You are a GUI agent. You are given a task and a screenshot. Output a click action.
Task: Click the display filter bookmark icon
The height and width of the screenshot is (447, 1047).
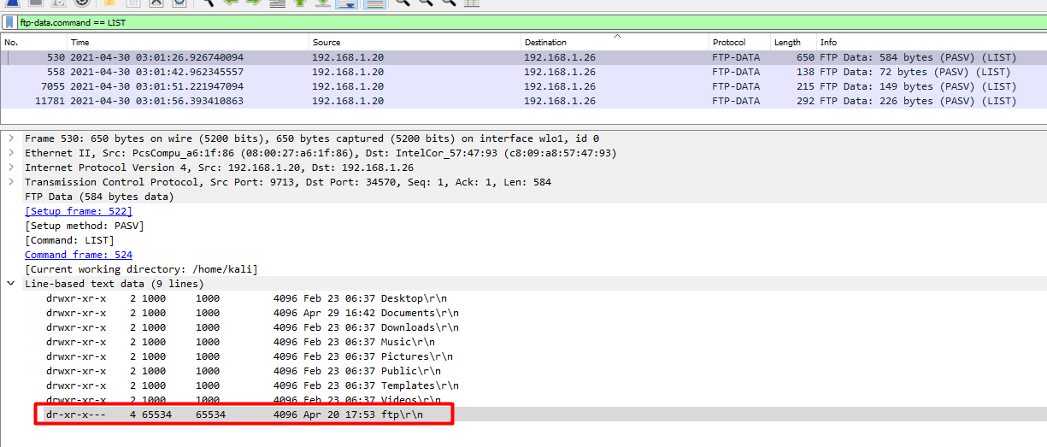[9, 22]
